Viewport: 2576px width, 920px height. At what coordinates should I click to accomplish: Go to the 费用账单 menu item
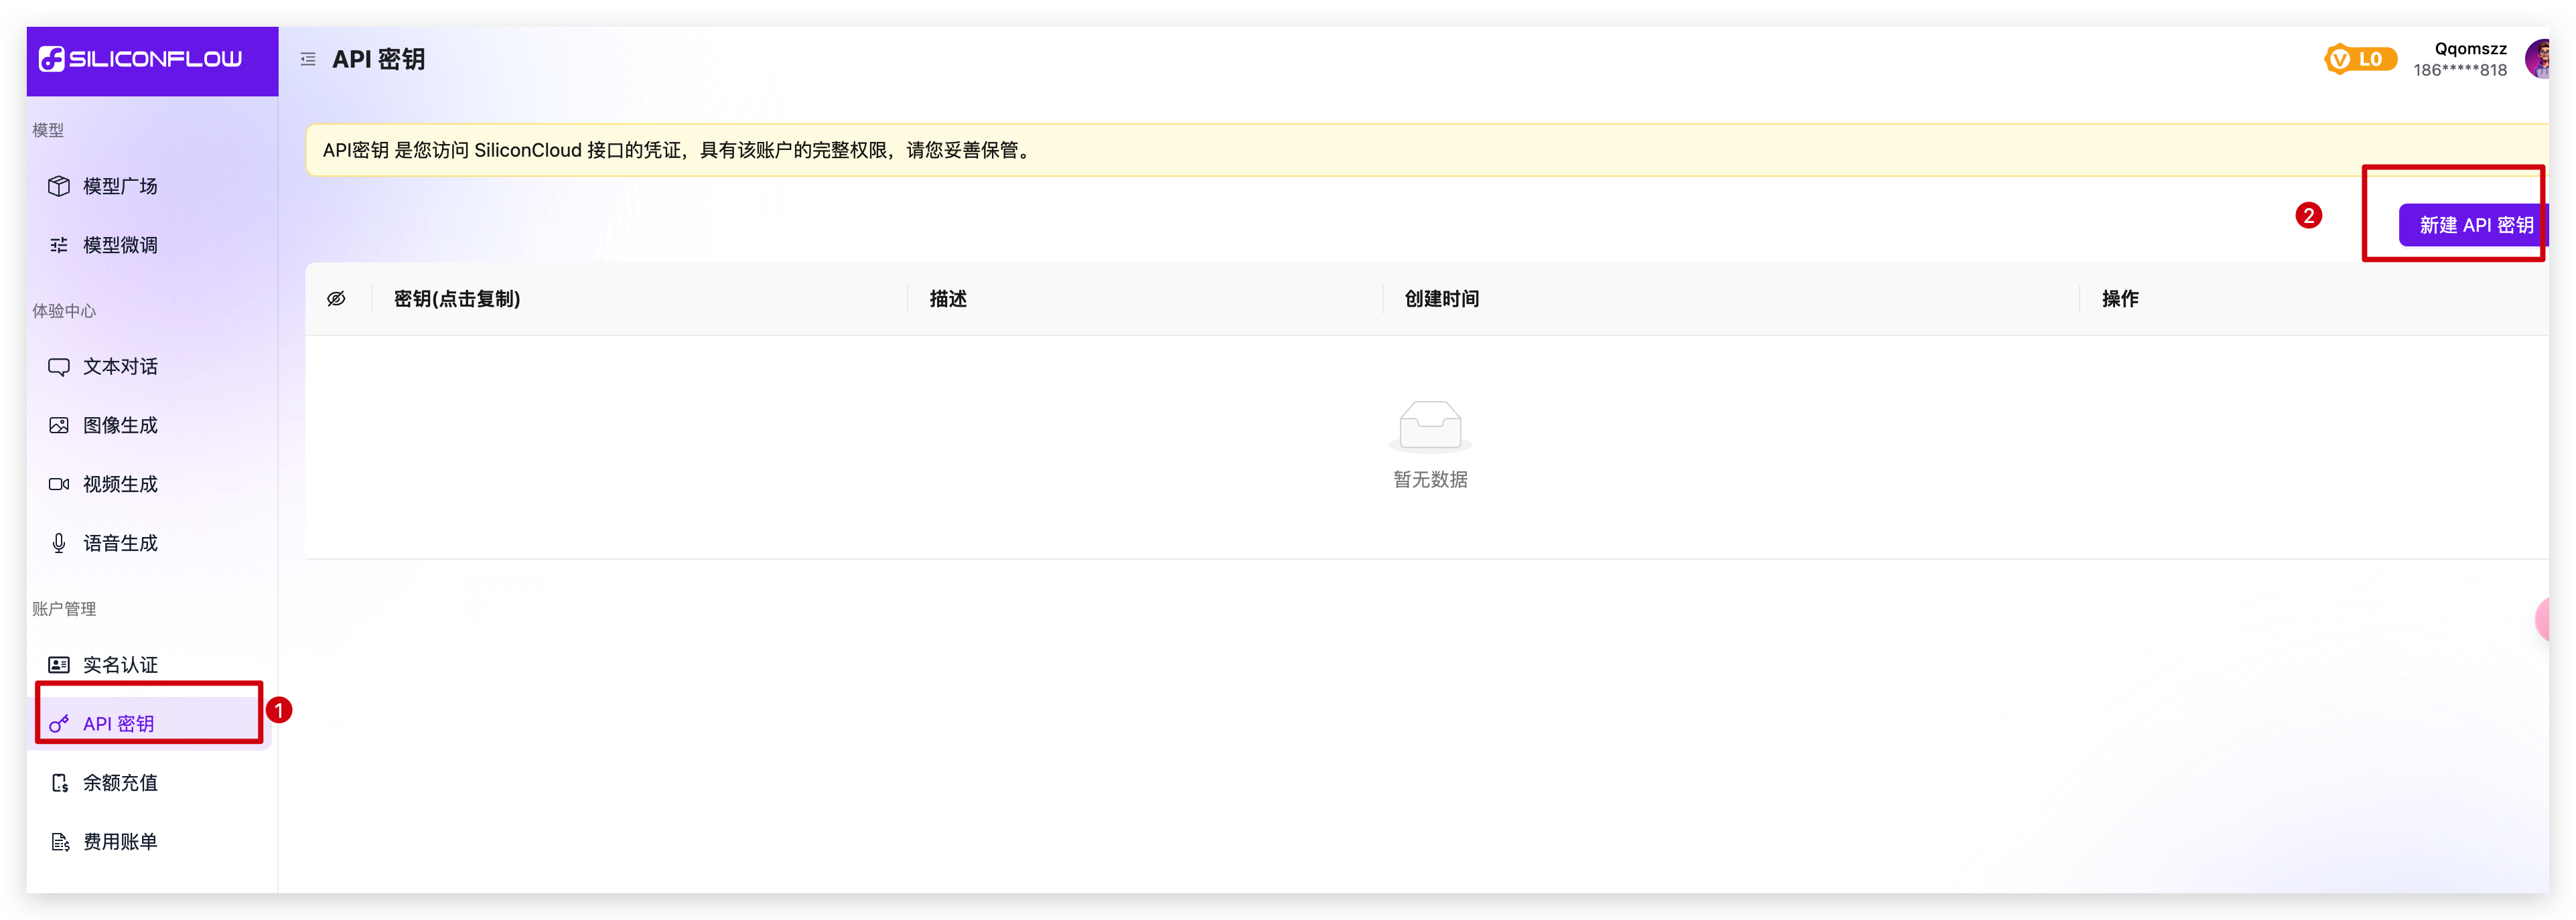coord(120,842)
